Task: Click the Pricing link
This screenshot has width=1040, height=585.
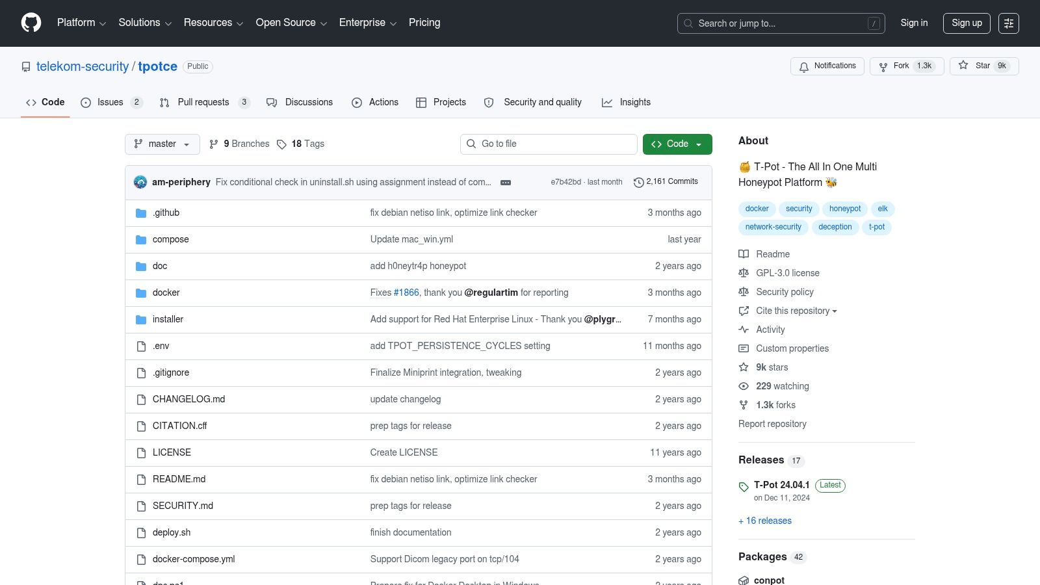Action: point(424,23)
